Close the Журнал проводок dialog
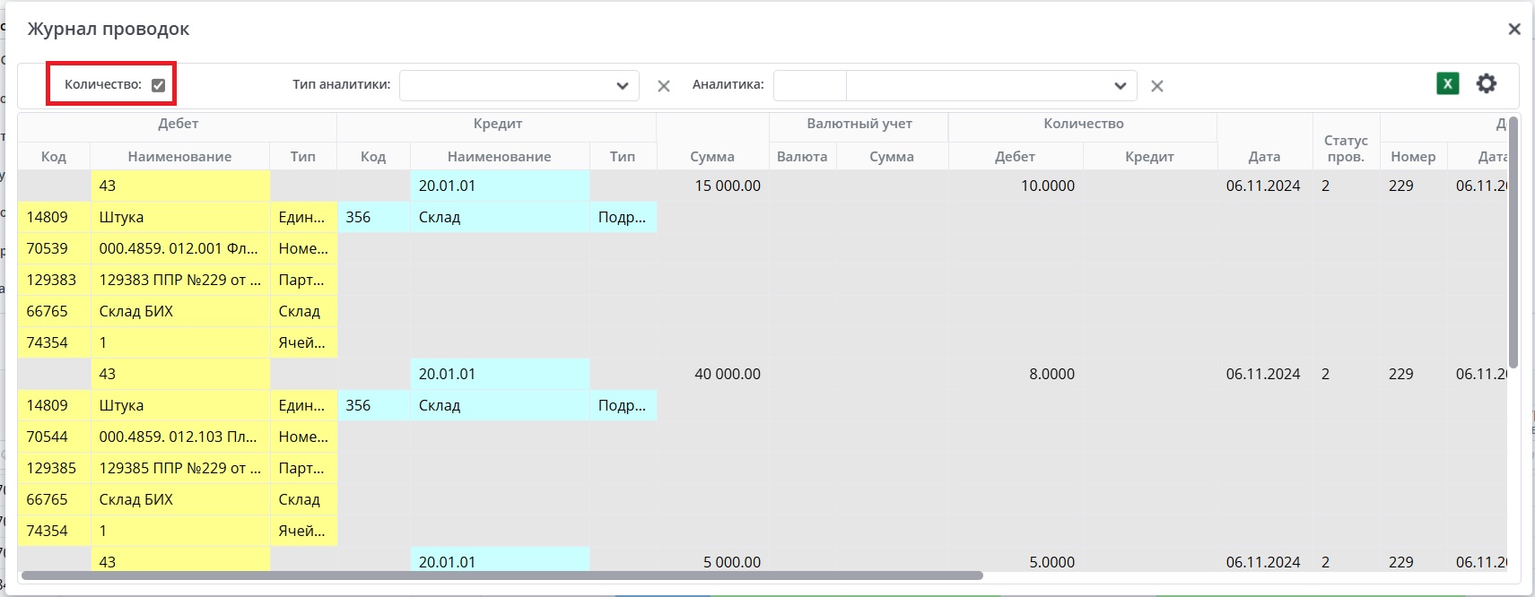1535x597 pixels. tap(1514, 29)
